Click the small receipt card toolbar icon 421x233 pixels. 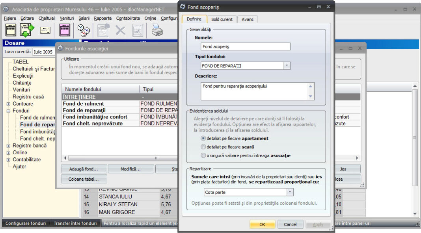(45, 30)
